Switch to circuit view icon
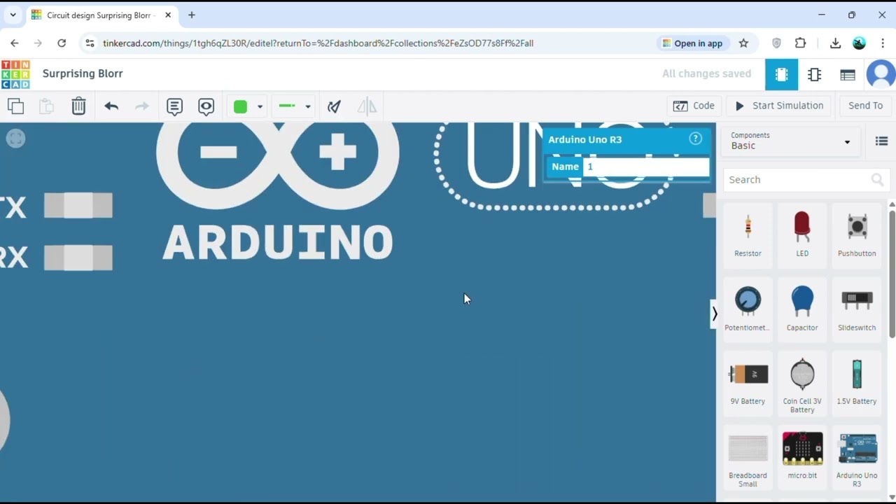 click(781, 74)
